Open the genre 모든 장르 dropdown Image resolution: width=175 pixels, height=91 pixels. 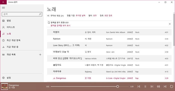pyautogui.click(x=108, y=16)
